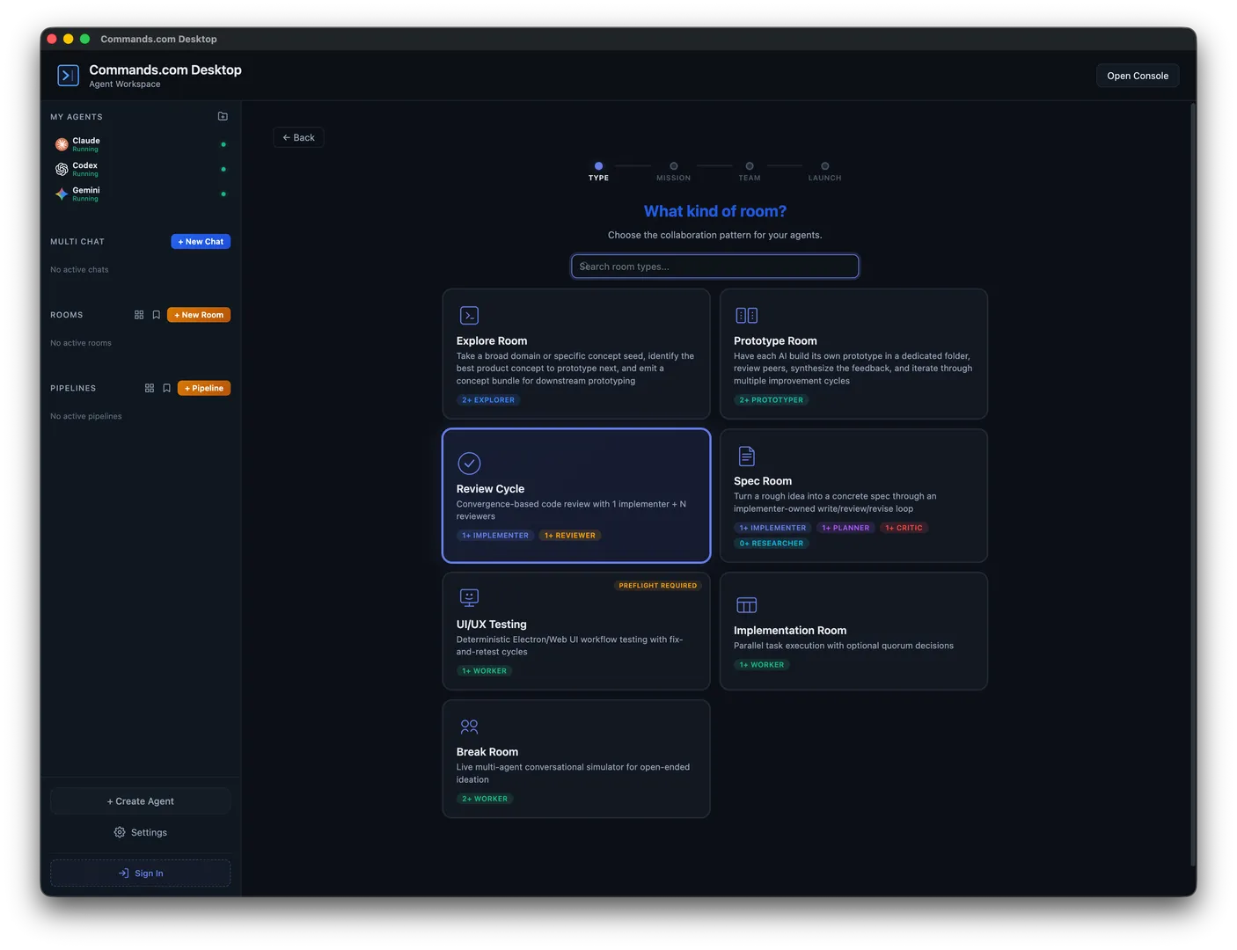Click the UI/UX Testing monitor icon

coord(469,598)
